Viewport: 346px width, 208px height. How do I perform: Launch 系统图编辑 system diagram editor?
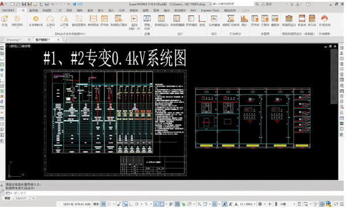pos(177,21)
